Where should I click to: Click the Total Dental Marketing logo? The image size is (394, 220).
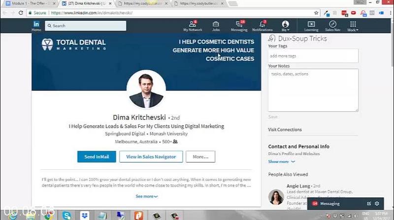(x=73, y=44)
